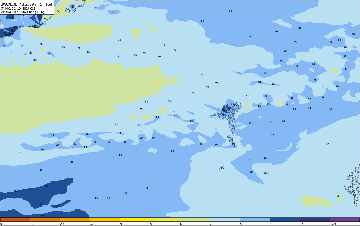Click the dark blue 90–95 legend swatch

[285, 220]
